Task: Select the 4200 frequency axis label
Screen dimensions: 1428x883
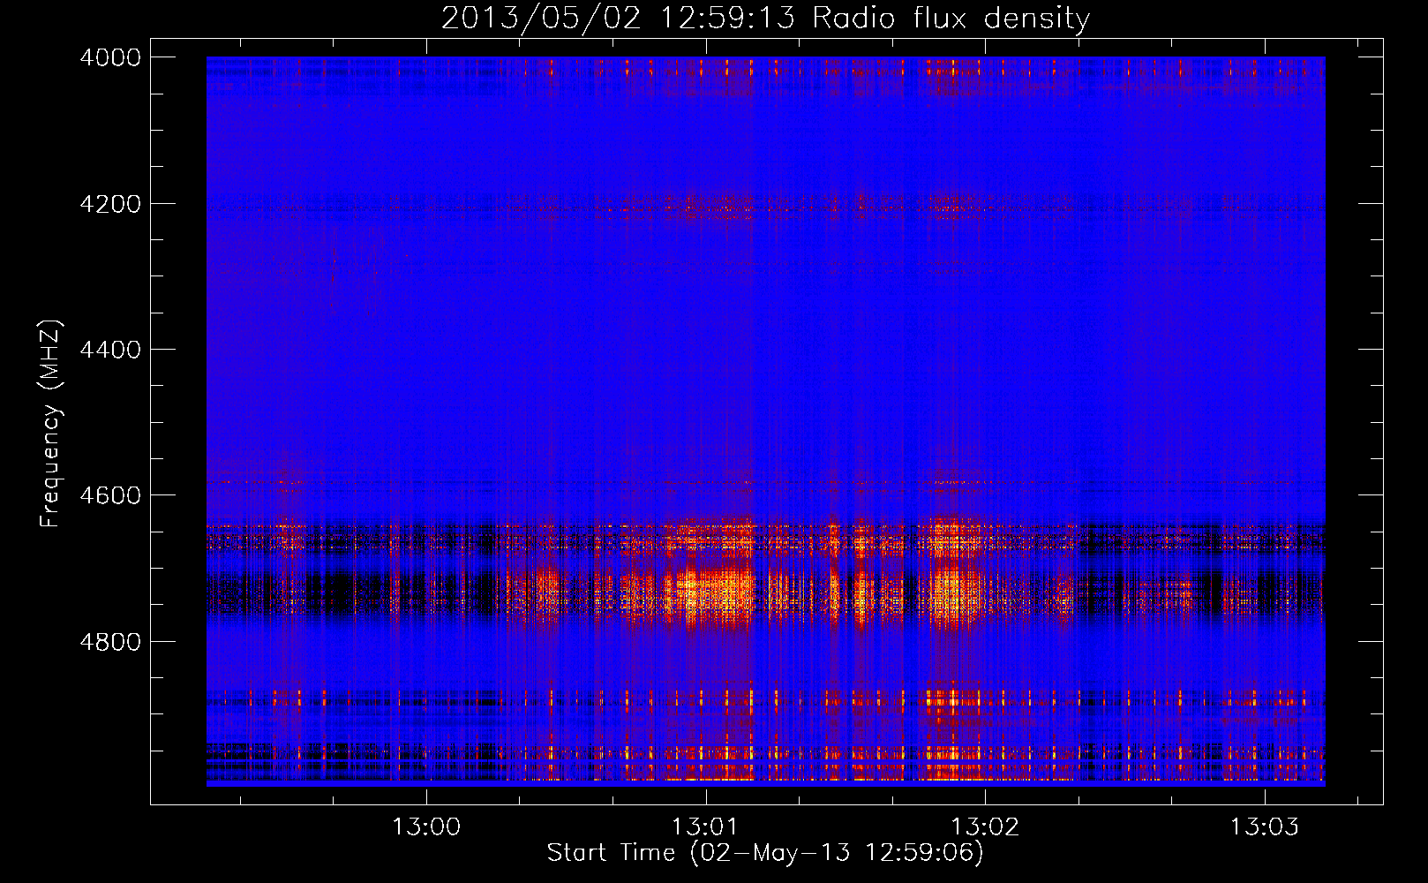Action: (109, 204)
